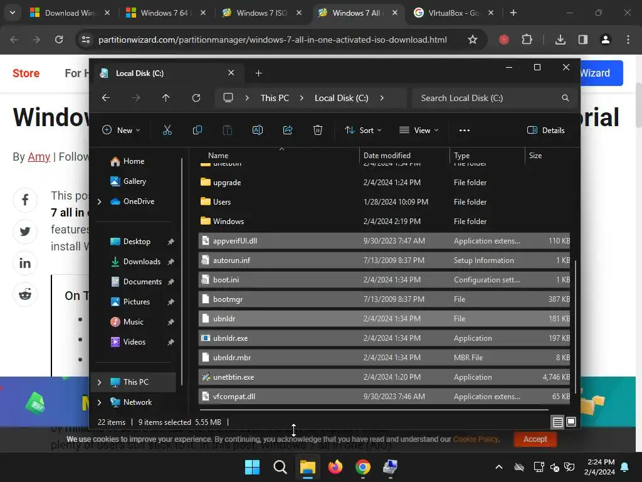Expand the This PC tree node

click(x=99, y=382)
